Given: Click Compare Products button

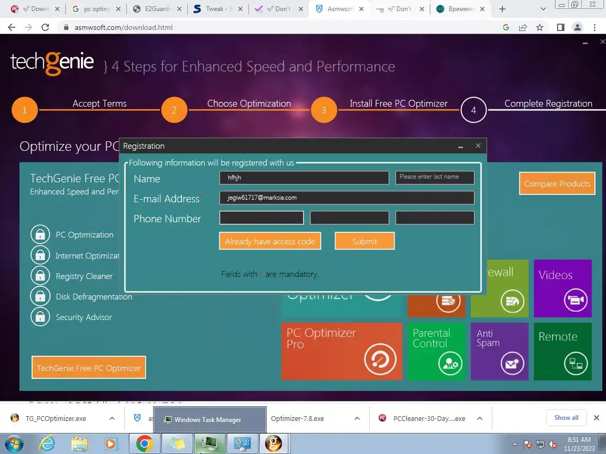Looking at the screenshot, I should (x=557, y=183).
